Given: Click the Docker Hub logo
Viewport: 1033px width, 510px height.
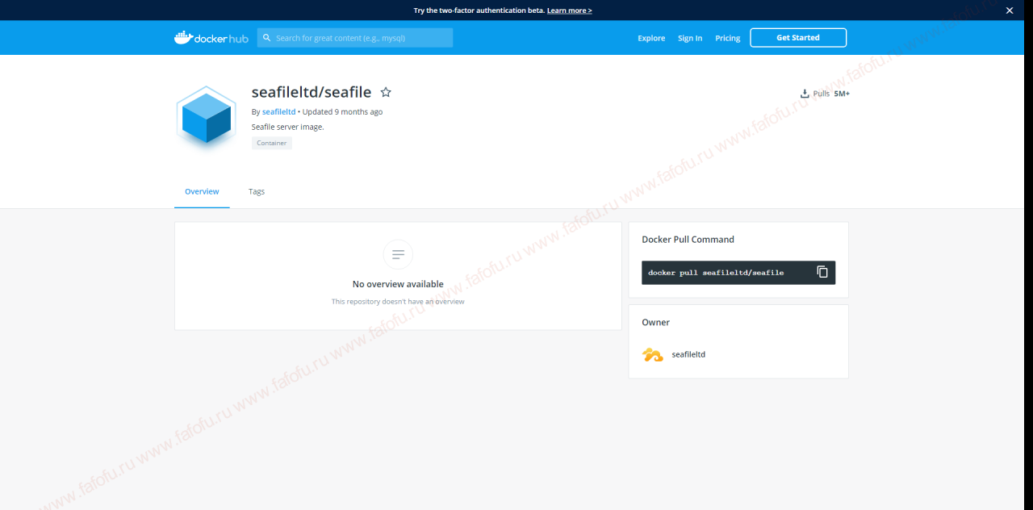Looking at the screenshot, I should [x=211, y=38].
